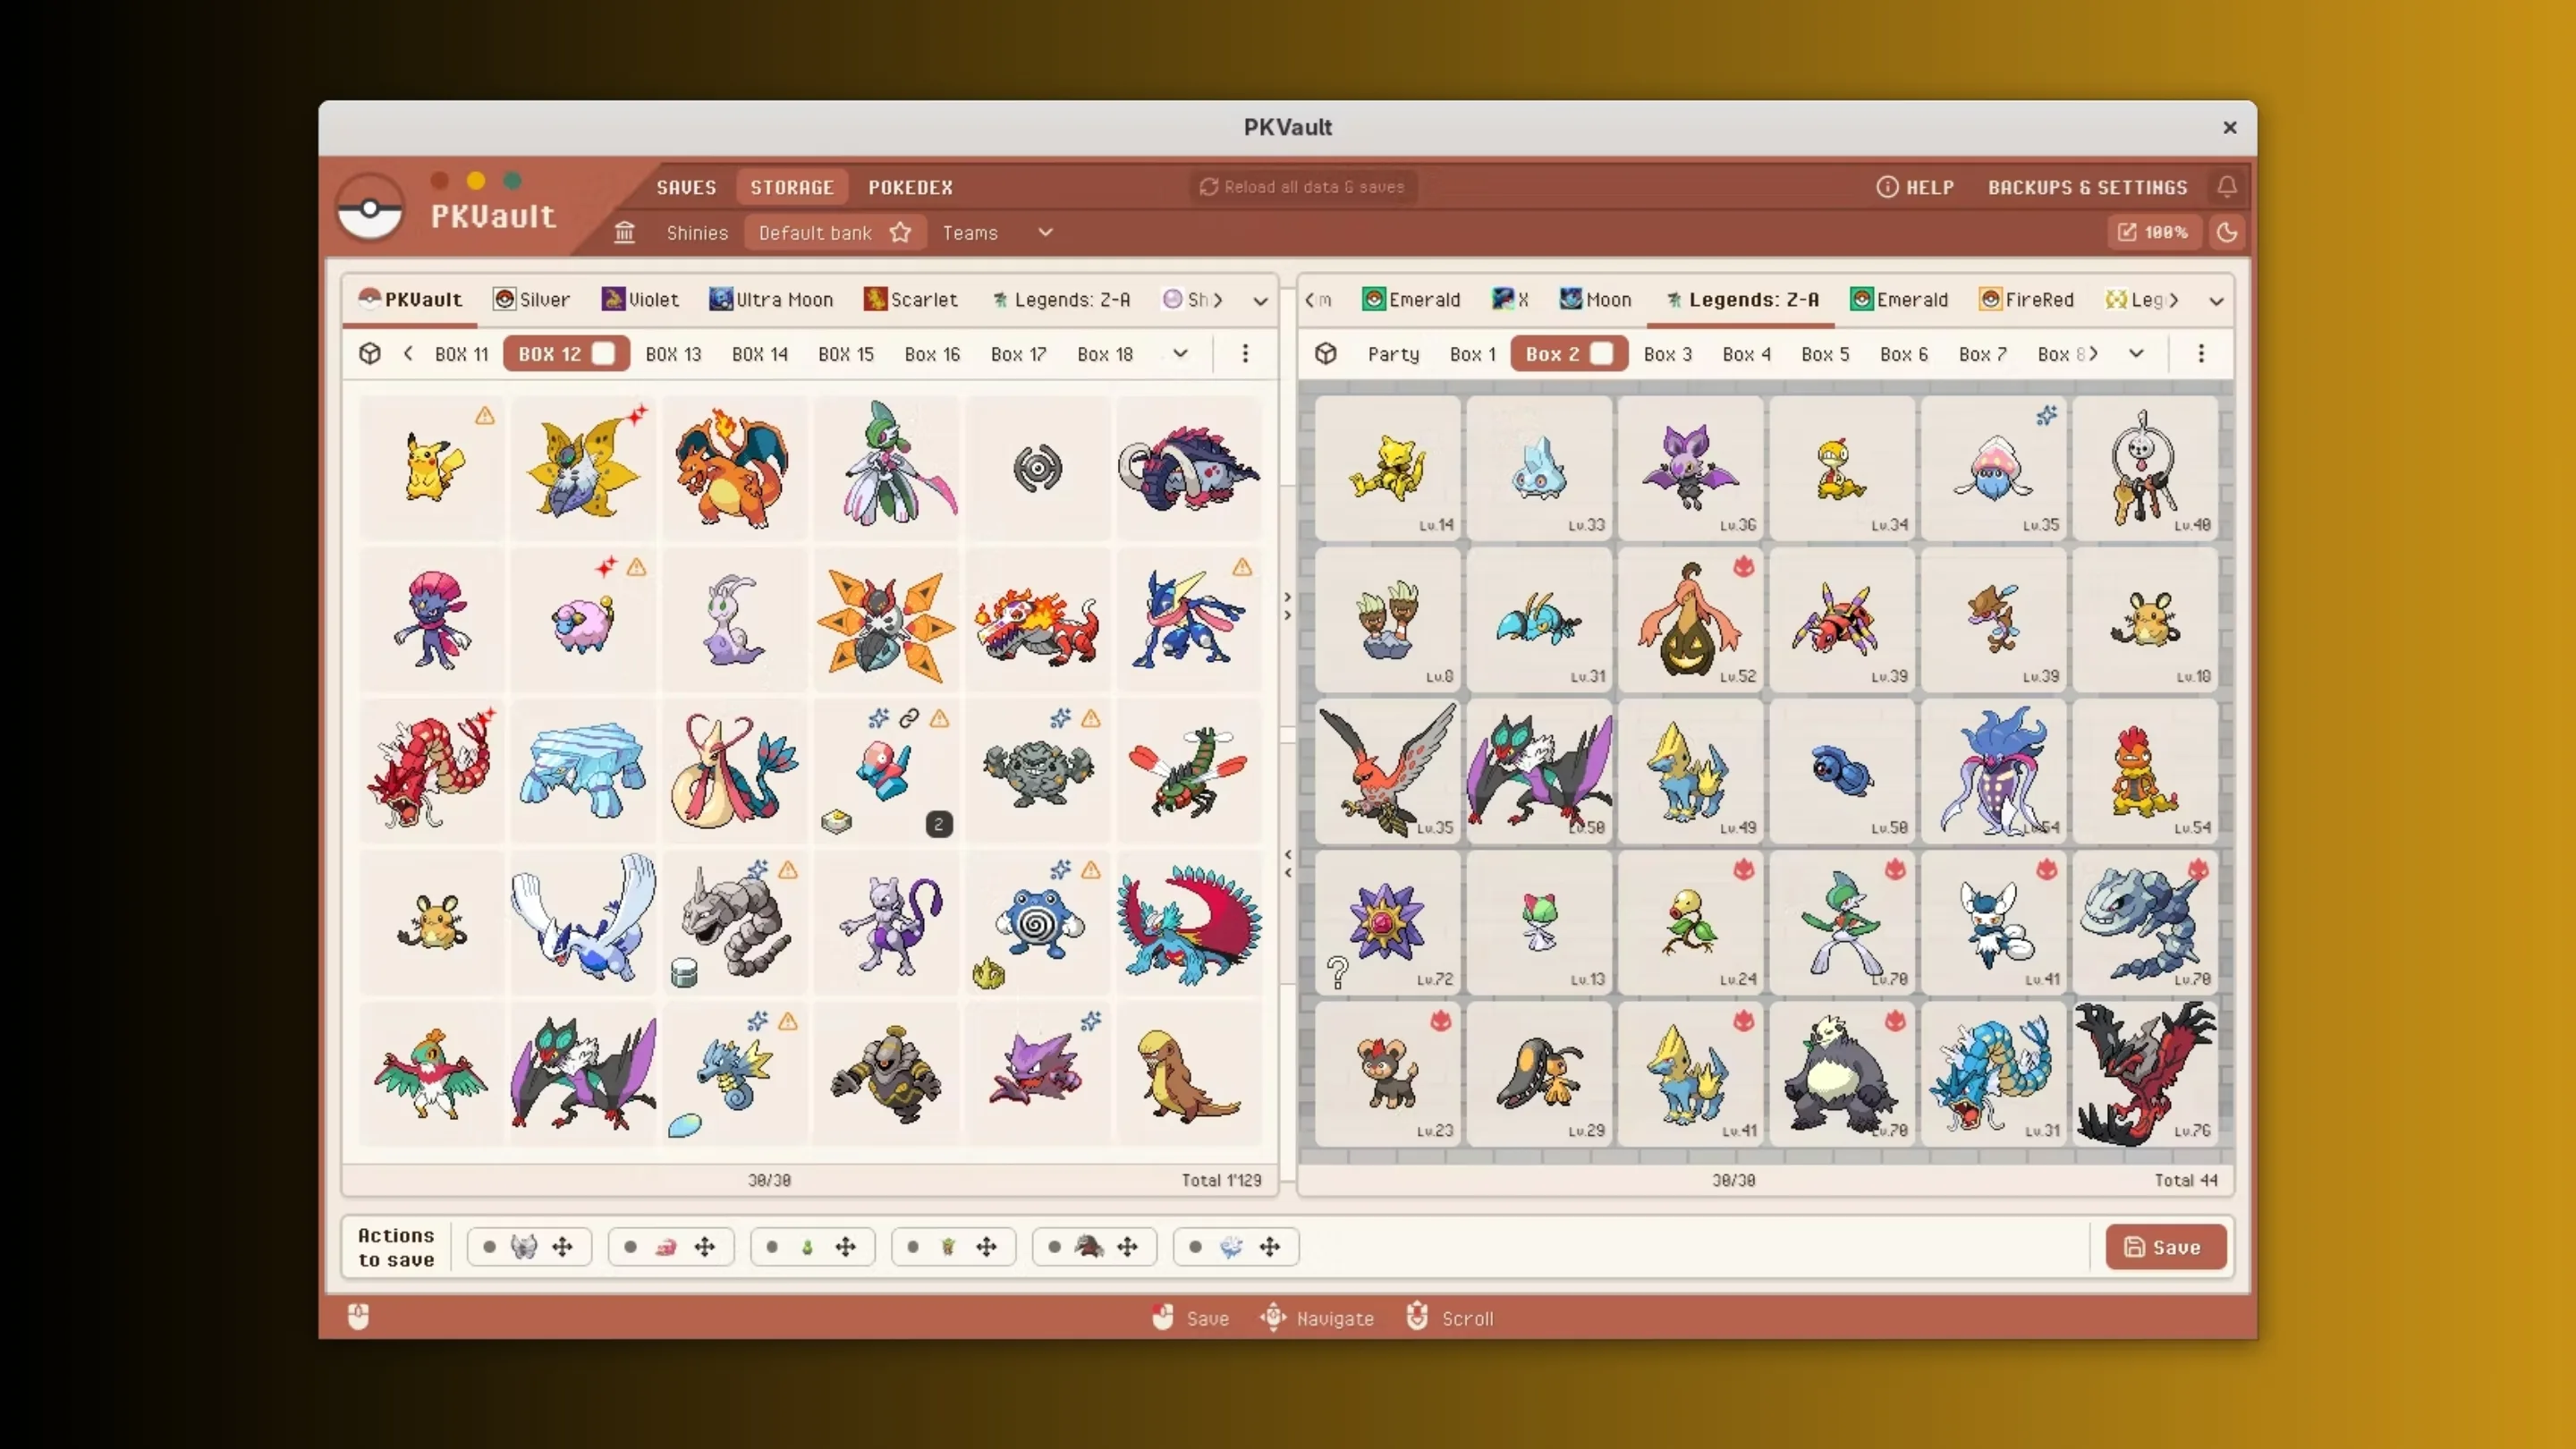
Task: Select Lugia in BOX 12
Action: (583, 921)
